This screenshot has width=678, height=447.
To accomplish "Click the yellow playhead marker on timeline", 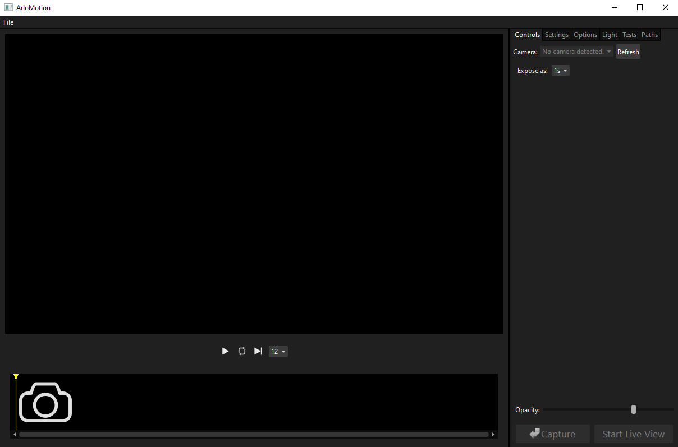I will coord(16,377).
